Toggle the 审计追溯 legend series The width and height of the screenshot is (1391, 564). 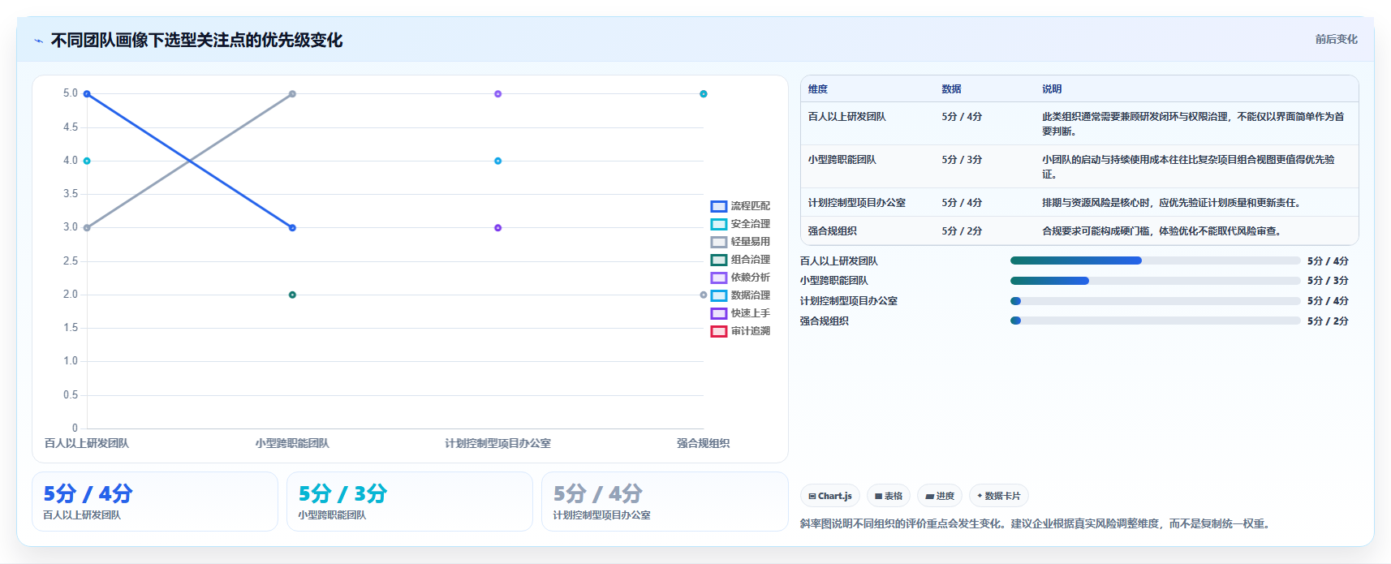(740, 331)
